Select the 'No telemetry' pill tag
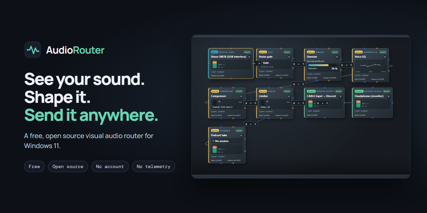Viewport: 427px width, 213px height. (x=153, y=166)
